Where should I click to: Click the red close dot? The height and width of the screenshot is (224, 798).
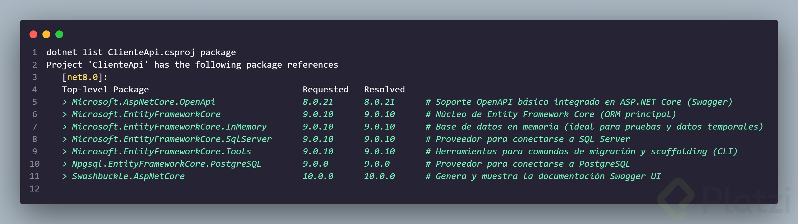pos(33,34)
